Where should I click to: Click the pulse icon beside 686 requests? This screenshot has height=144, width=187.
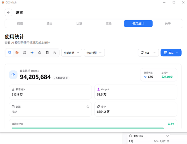click(145, 77)
